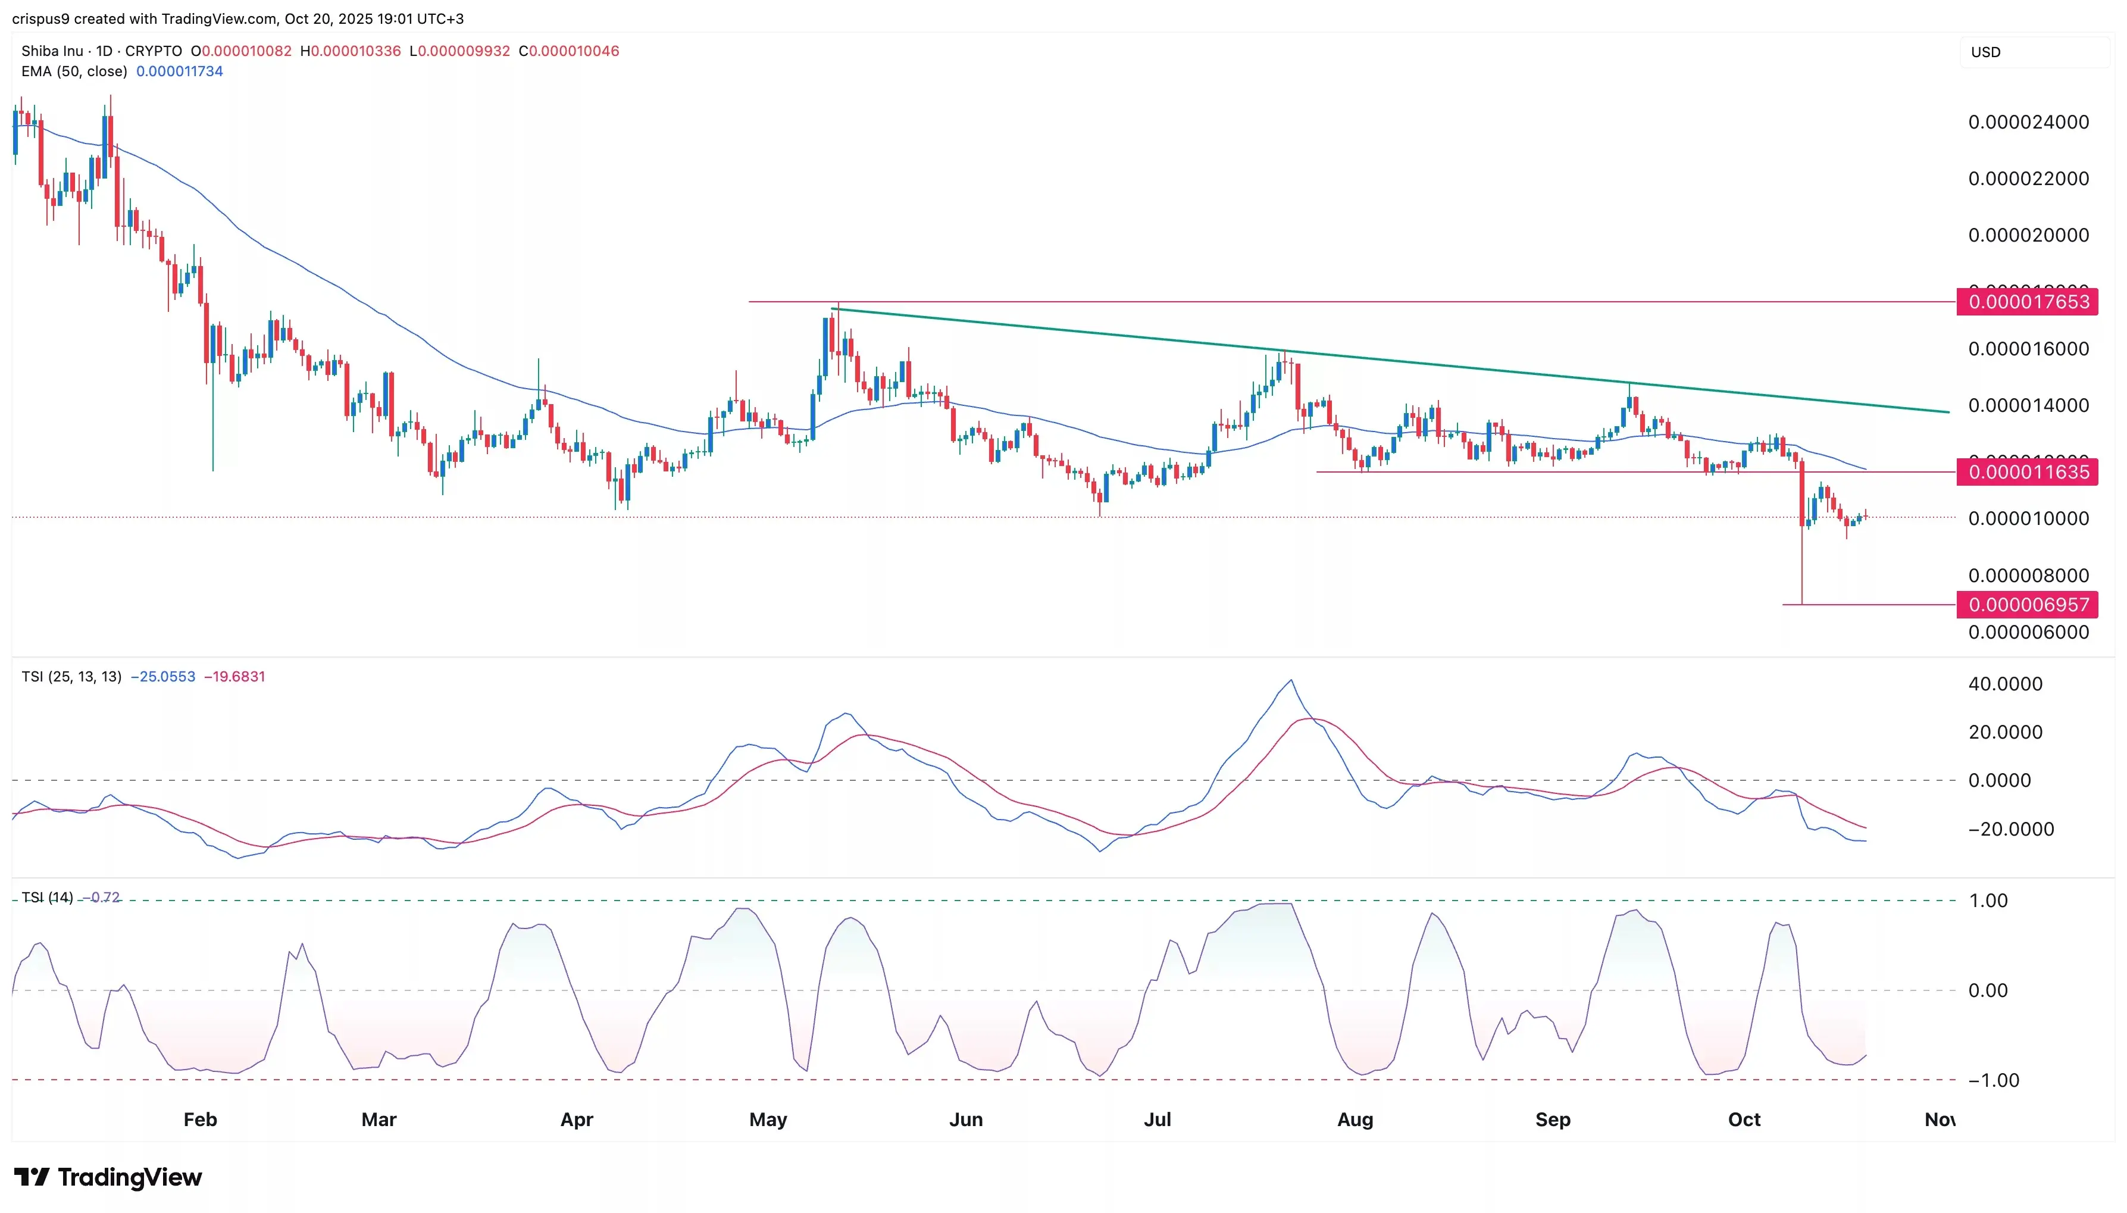Viewport: 2127px width, 1213px height.
Task: Click the Feb label on time axis
Action: [x=200, y=1119]
